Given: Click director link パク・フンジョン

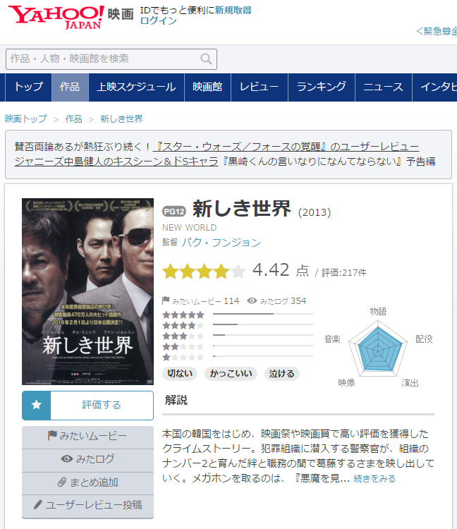Looking at the screenshot, I should [221, 243].
